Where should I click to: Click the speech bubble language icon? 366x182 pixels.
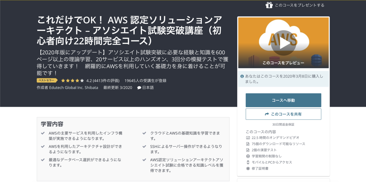tap(139, 88)
